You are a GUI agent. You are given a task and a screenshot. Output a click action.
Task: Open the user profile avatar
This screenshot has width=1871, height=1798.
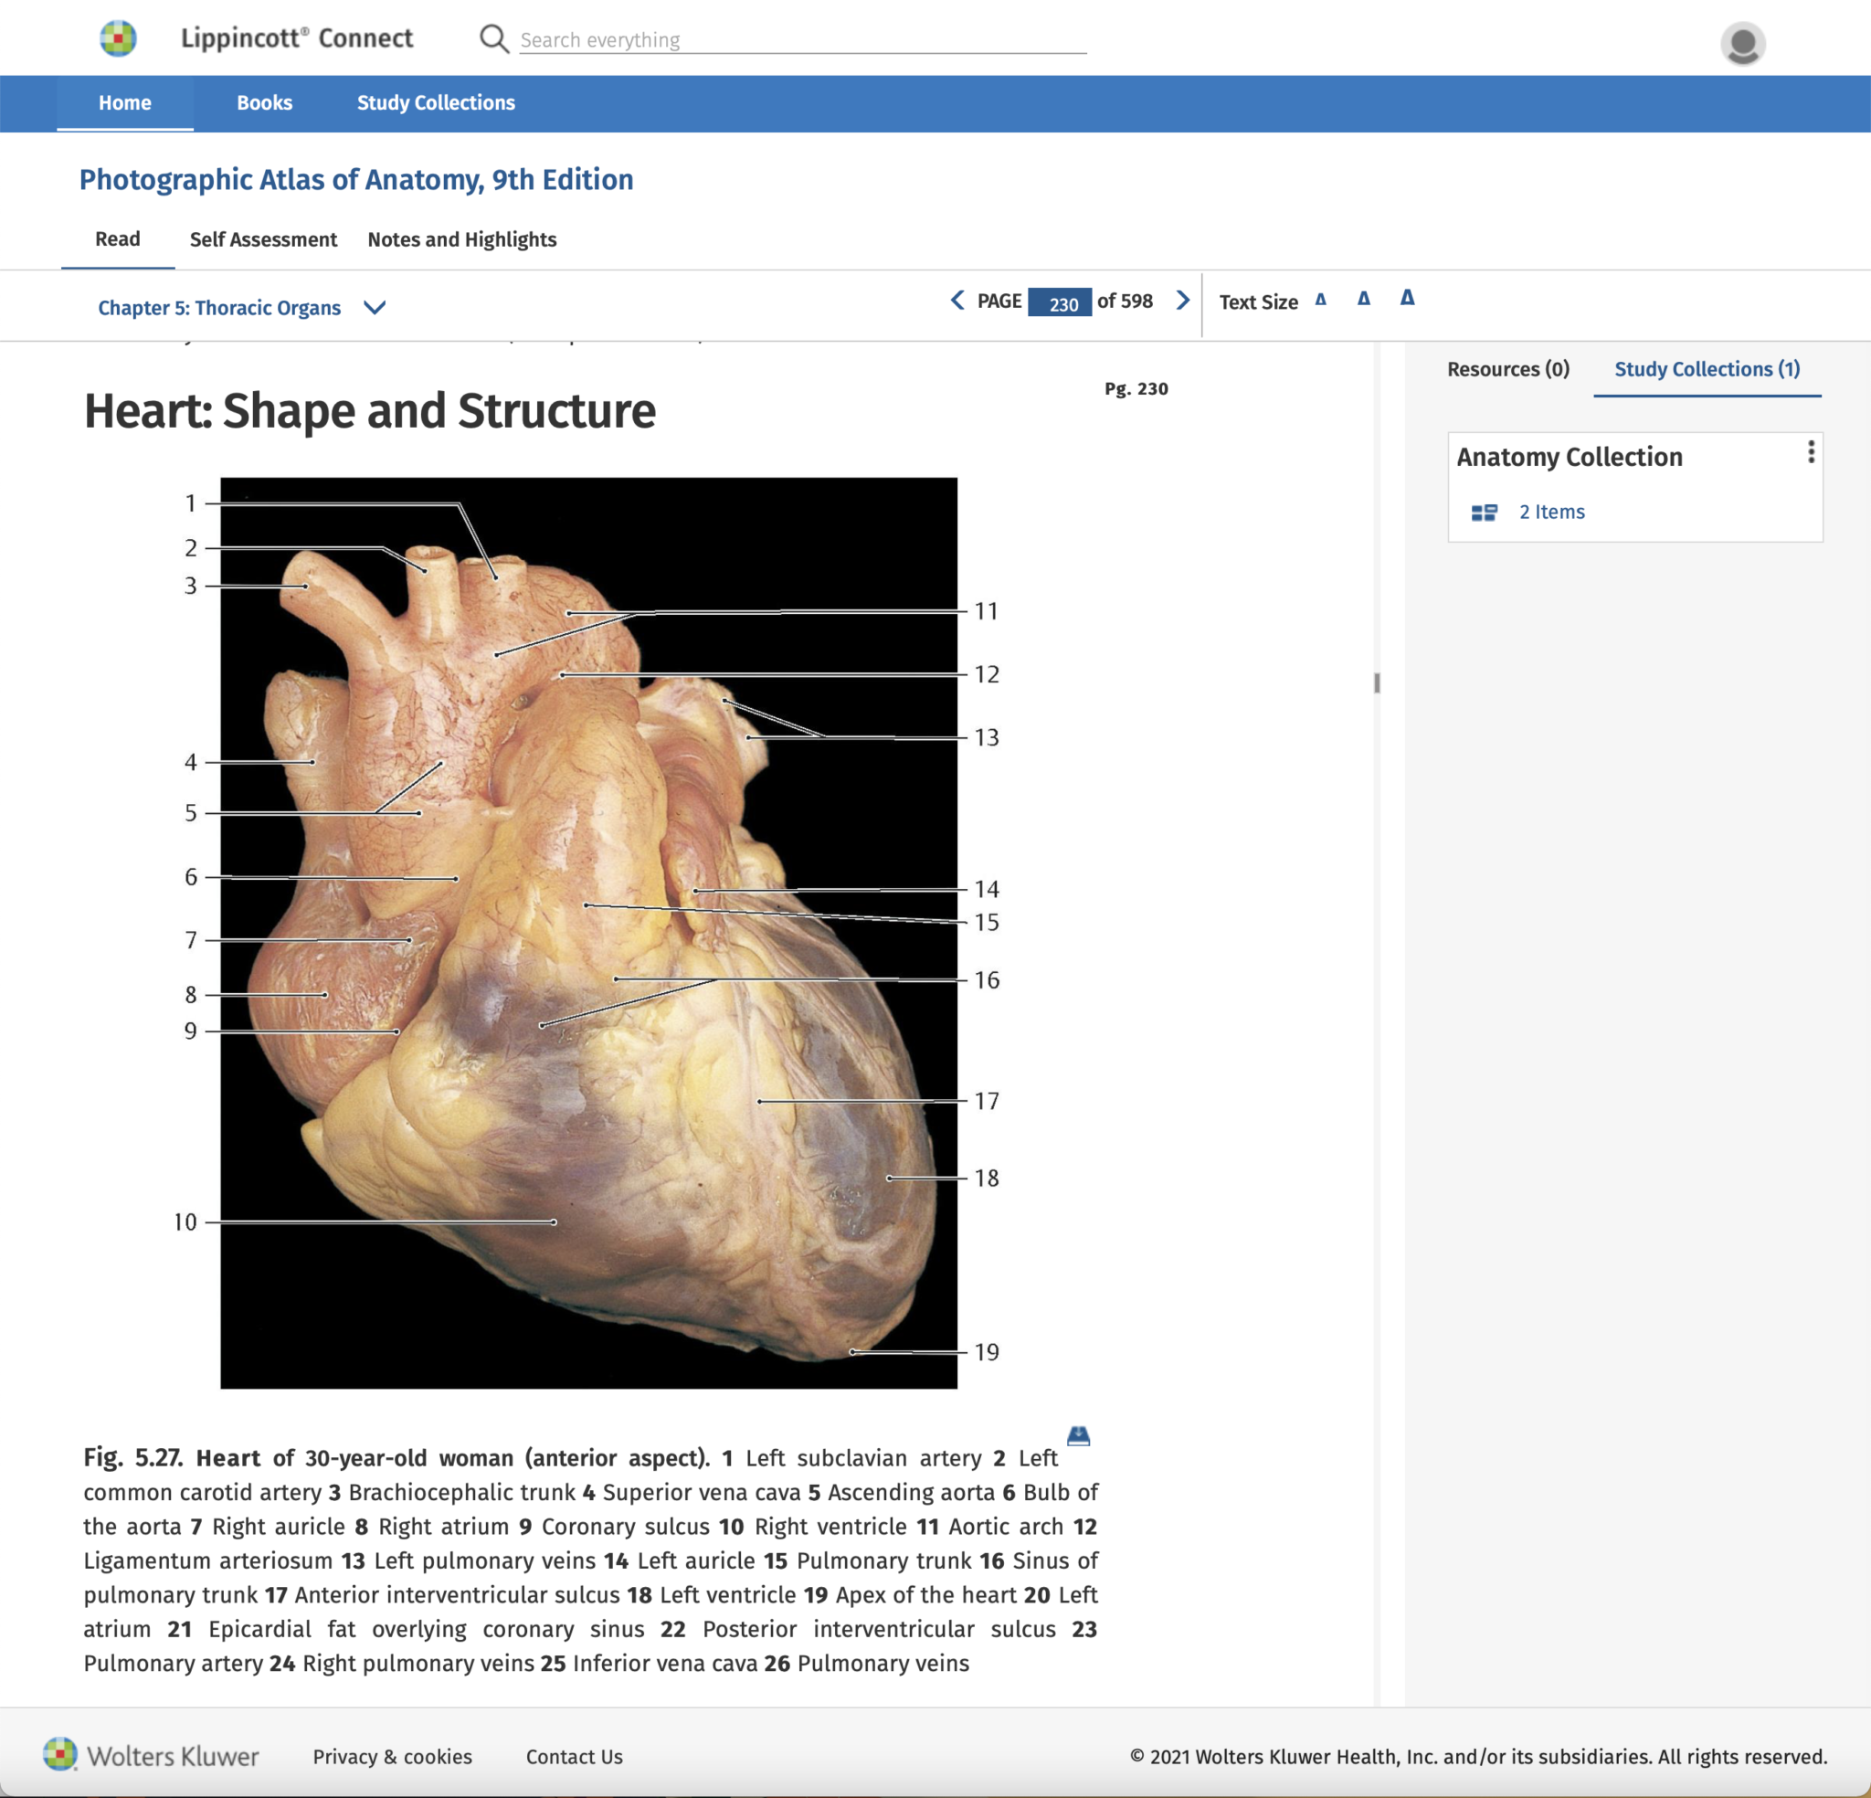tap(1742, 43)
